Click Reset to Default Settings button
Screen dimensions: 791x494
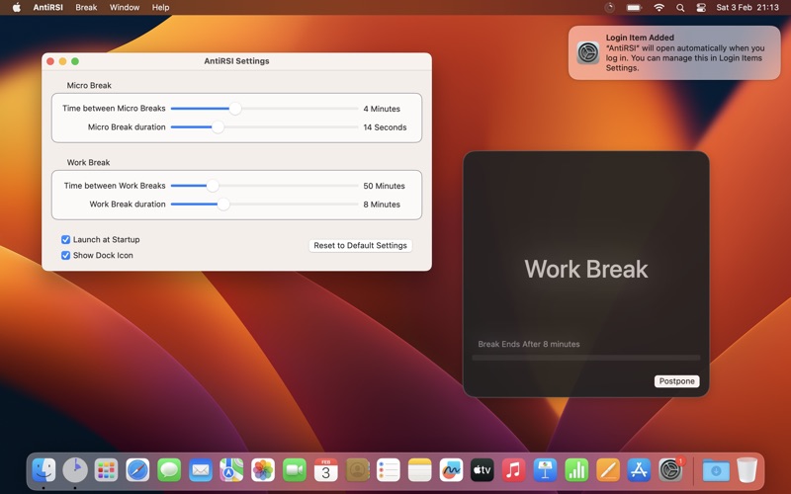[x=360, y=245]
